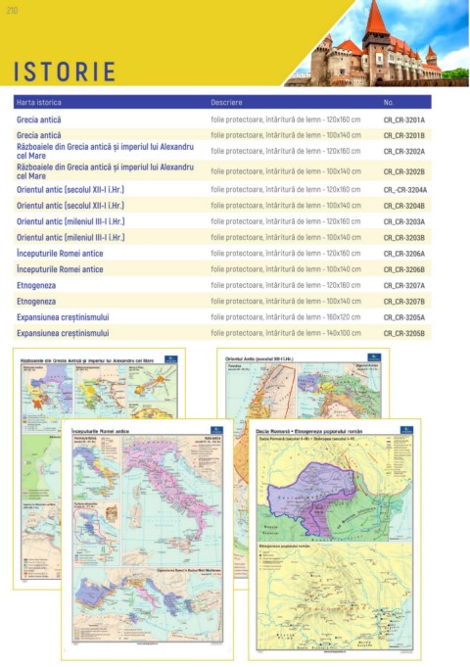Click page number 210
470x667 pixels.
click(x=13, y=10)
